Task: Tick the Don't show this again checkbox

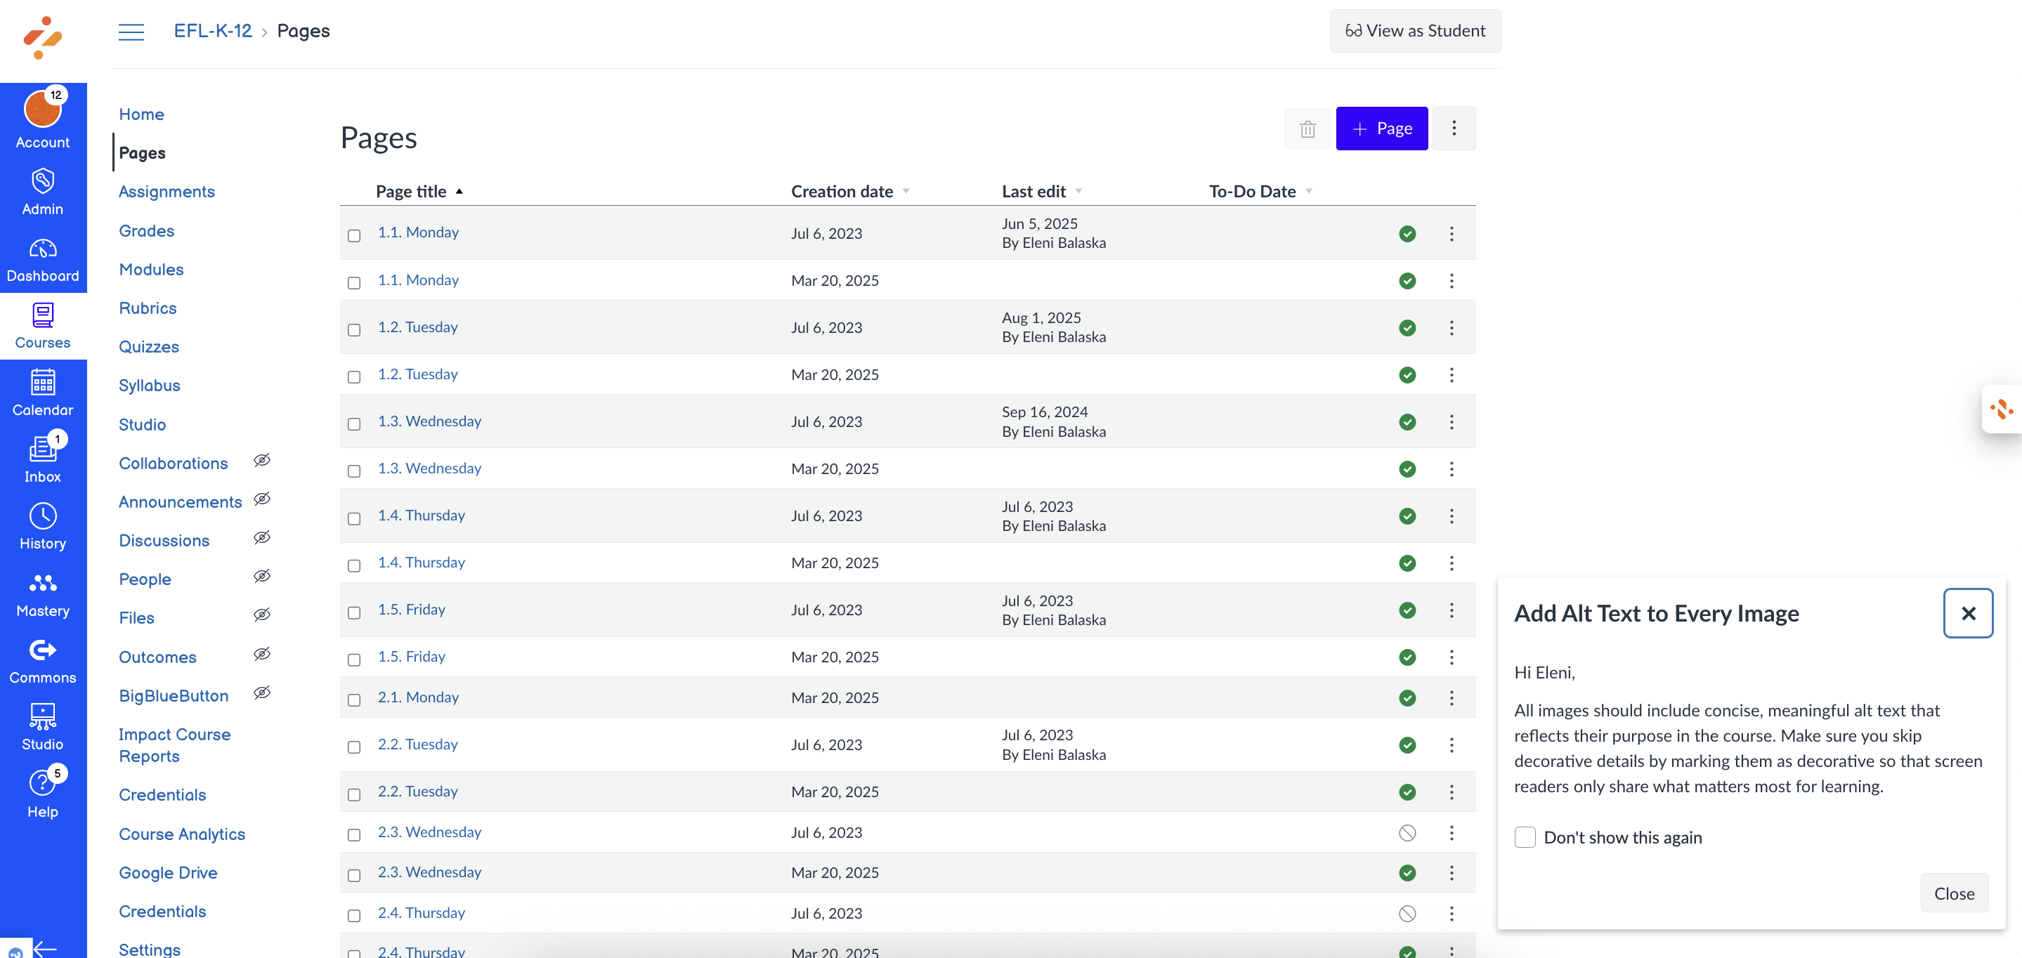Action: (x=1525, y=837)
